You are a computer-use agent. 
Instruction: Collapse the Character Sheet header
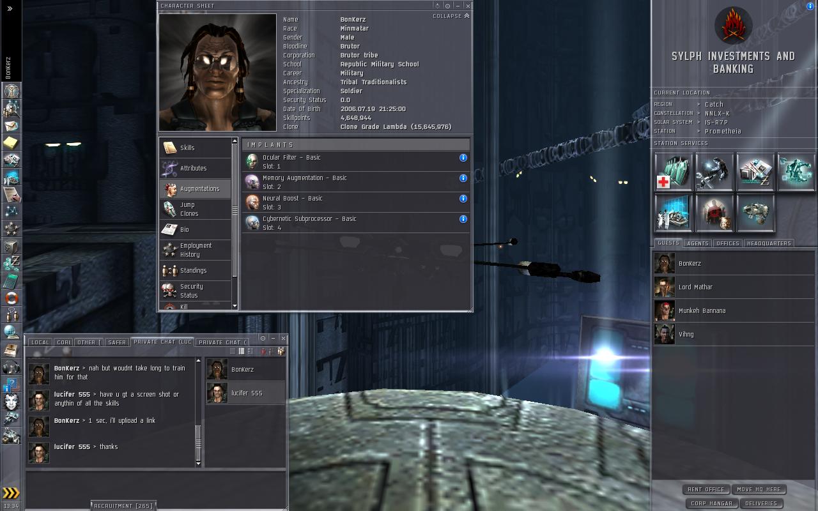click(x=451, y=16)
